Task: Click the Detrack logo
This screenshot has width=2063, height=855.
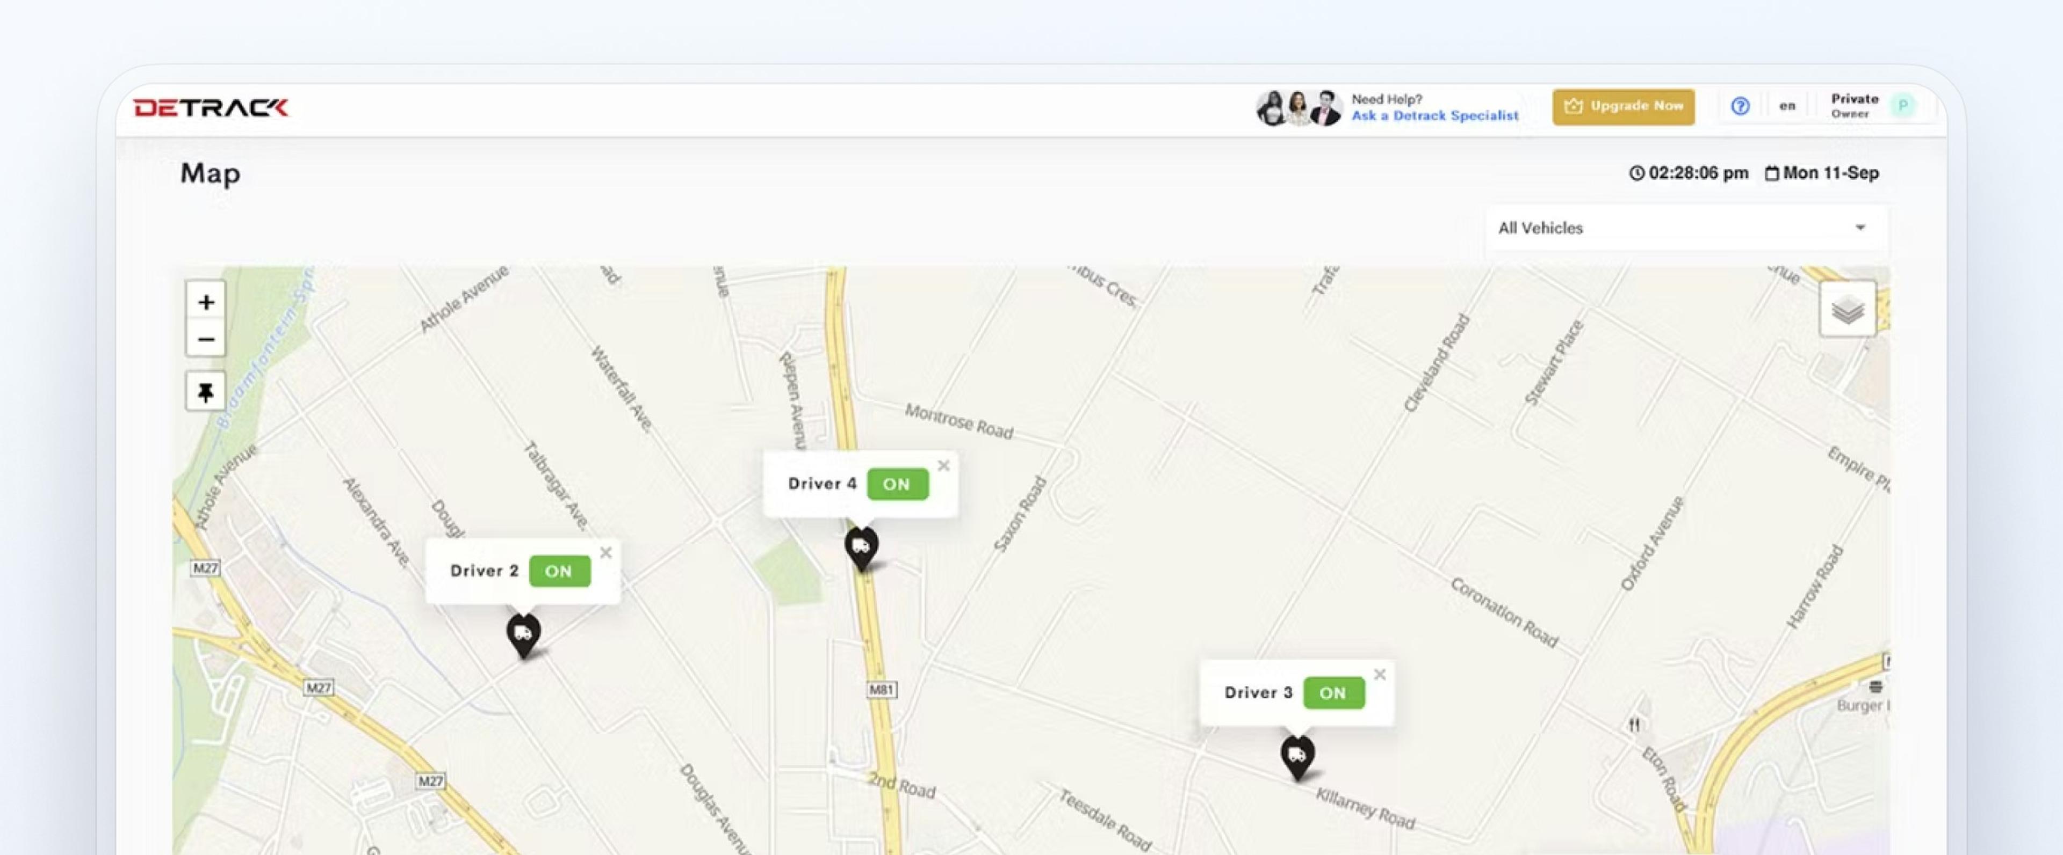Action: [211, 107]
